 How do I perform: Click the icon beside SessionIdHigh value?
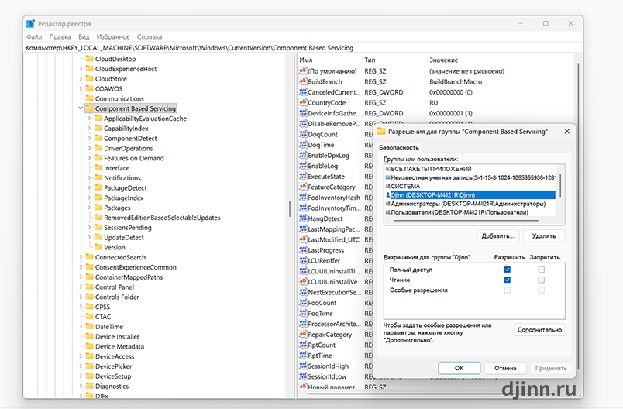click(x=303, y=366)
